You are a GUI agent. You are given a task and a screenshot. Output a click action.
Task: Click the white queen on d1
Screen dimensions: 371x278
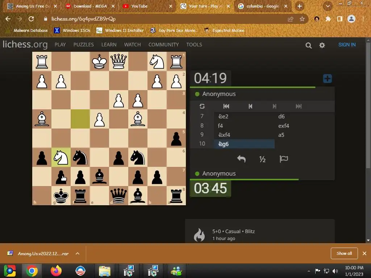118,62
